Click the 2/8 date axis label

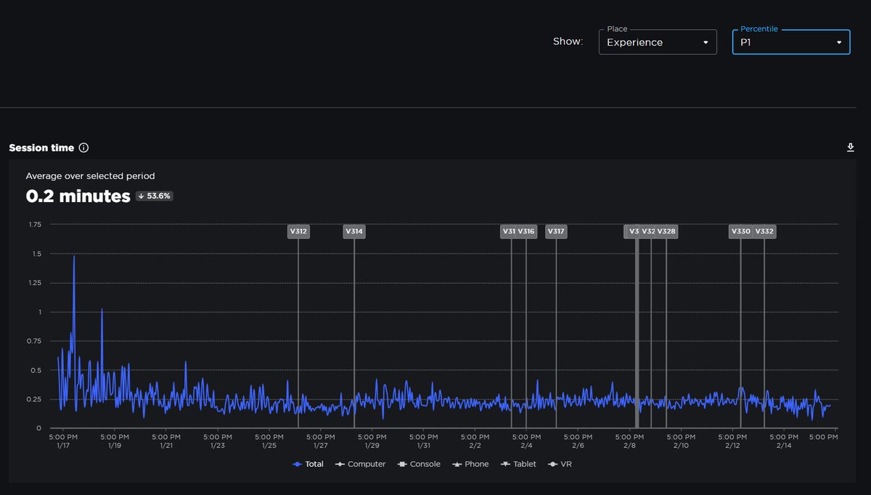629,446
